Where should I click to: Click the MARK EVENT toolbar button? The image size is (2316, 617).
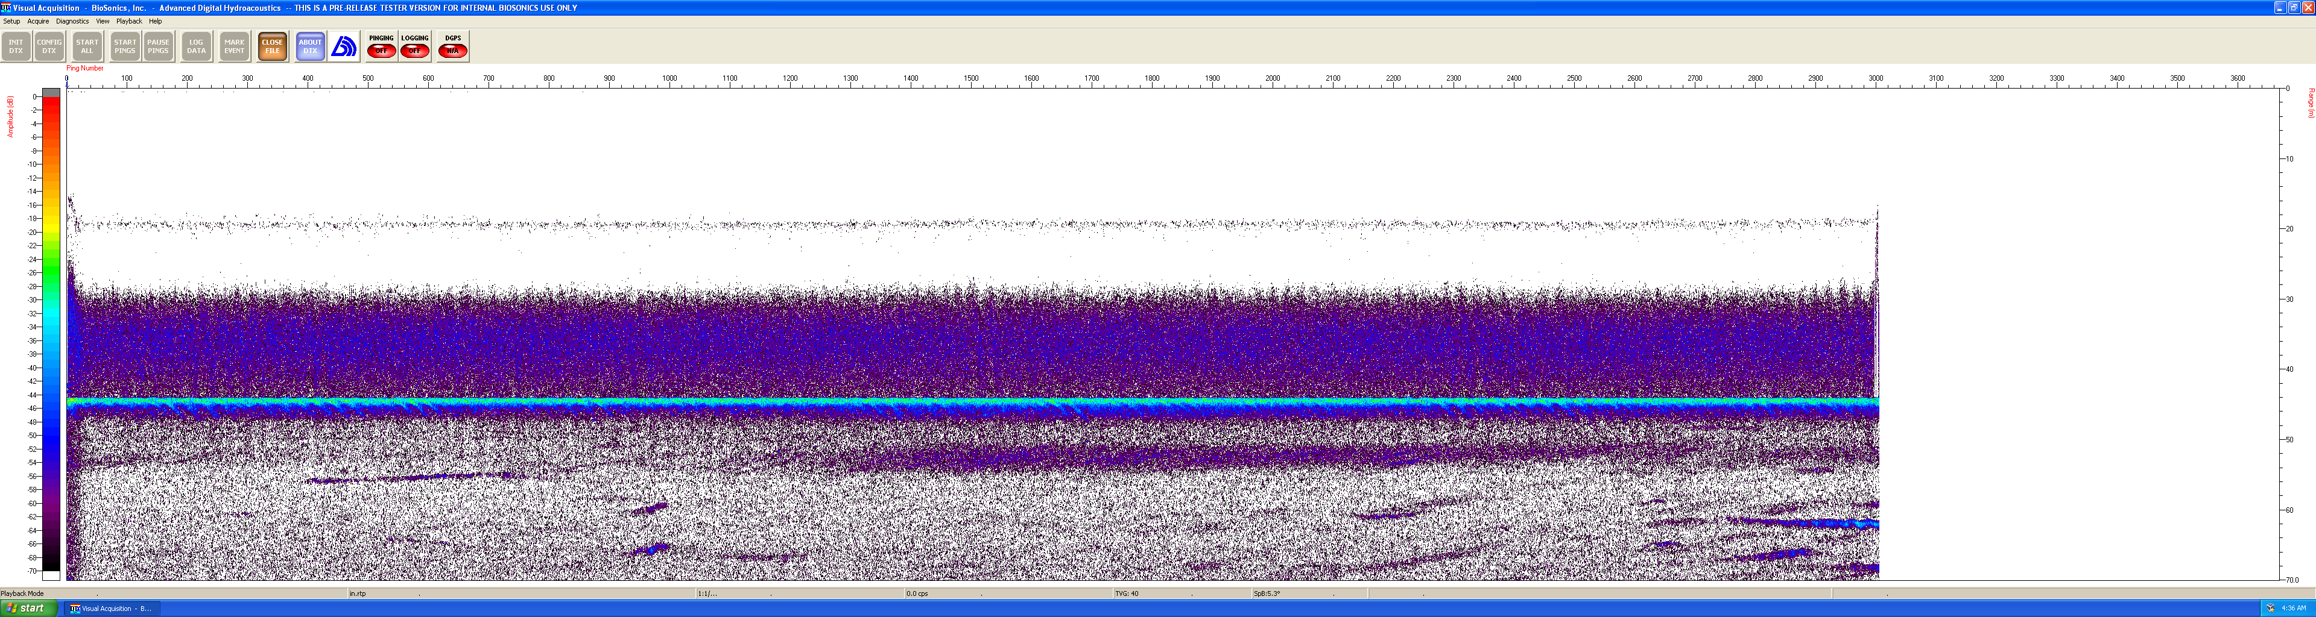coord(235,47)
